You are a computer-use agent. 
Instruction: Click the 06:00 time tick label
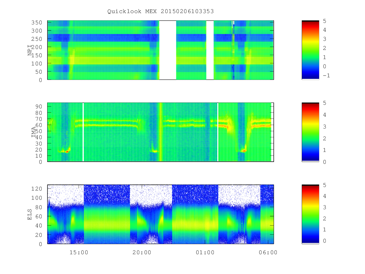[x=268, y=252]
